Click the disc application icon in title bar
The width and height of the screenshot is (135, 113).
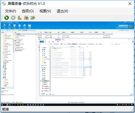[x=4, y=4]
